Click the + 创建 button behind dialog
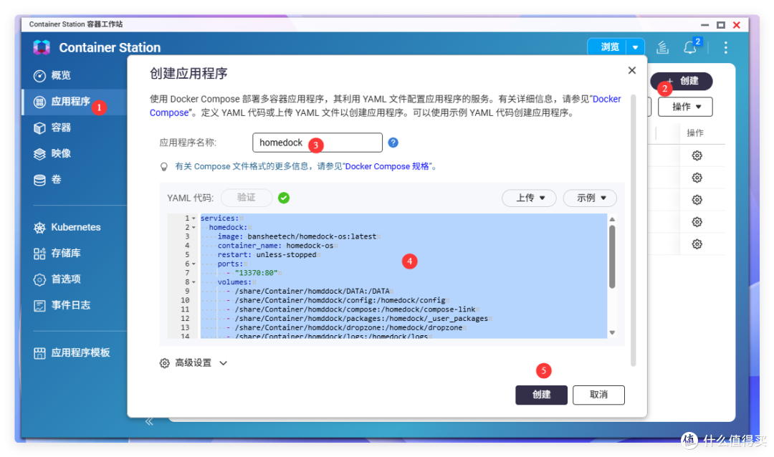774x457 pixels. (x=682, y=81)
